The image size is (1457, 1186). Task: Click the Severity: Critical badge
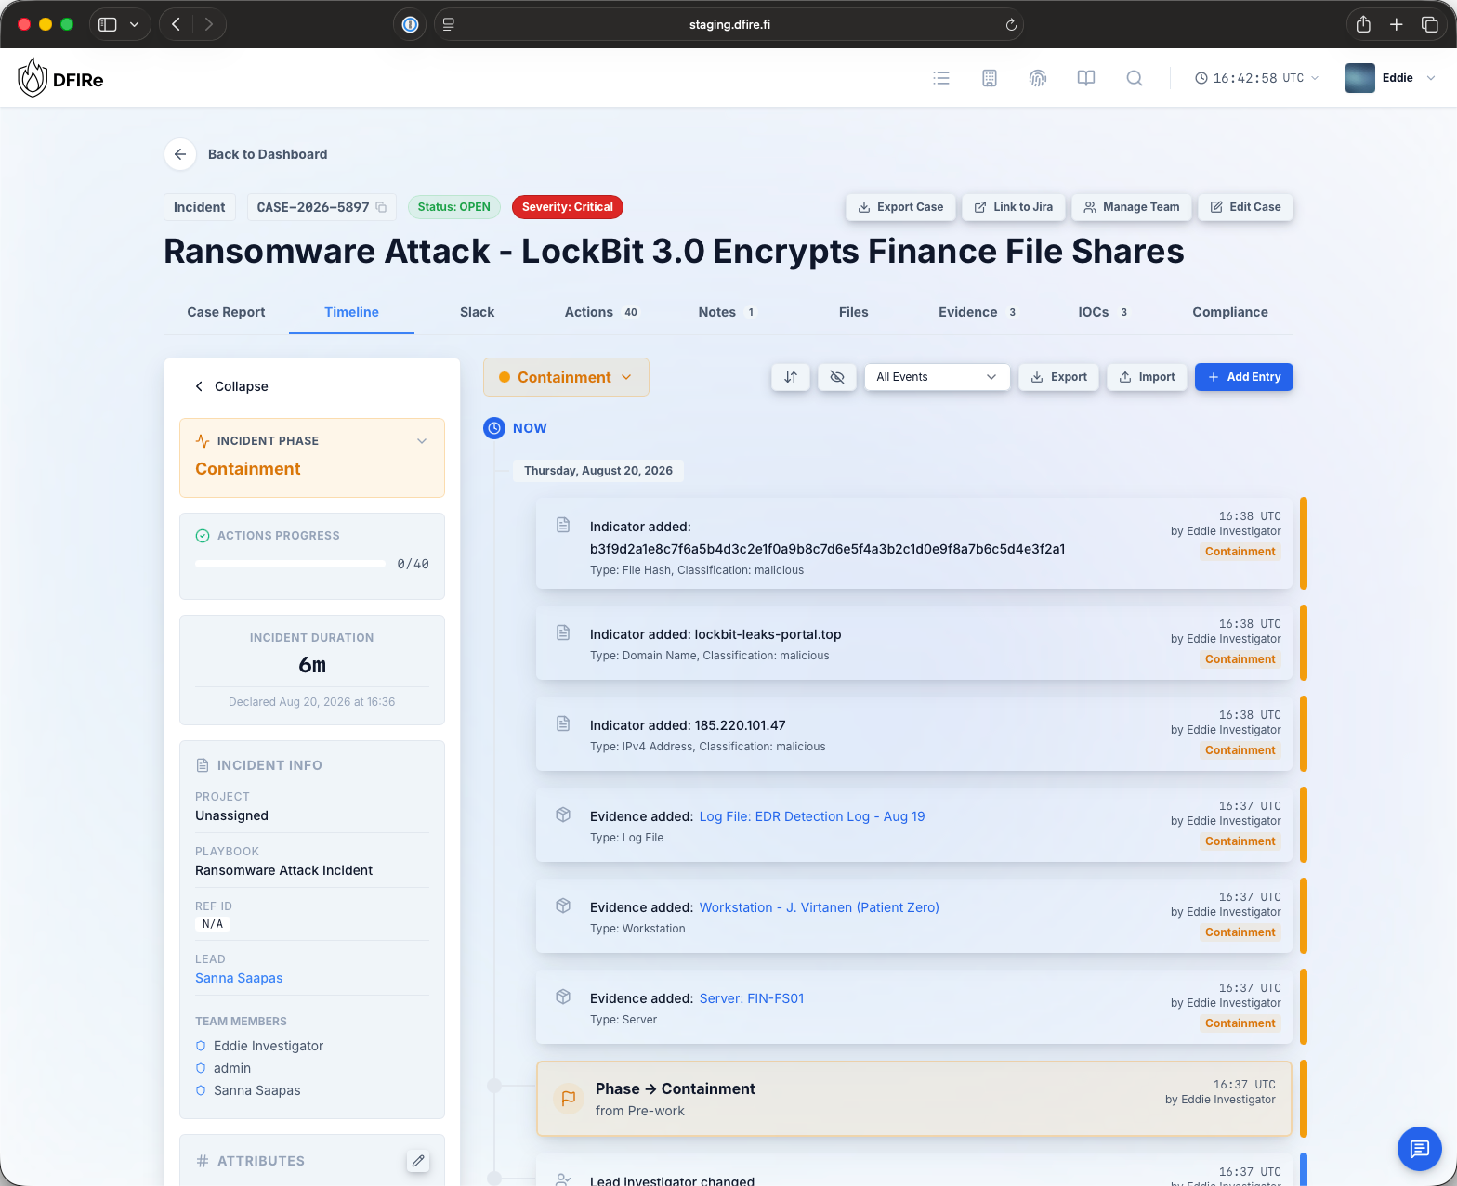(x=568, y=207)
